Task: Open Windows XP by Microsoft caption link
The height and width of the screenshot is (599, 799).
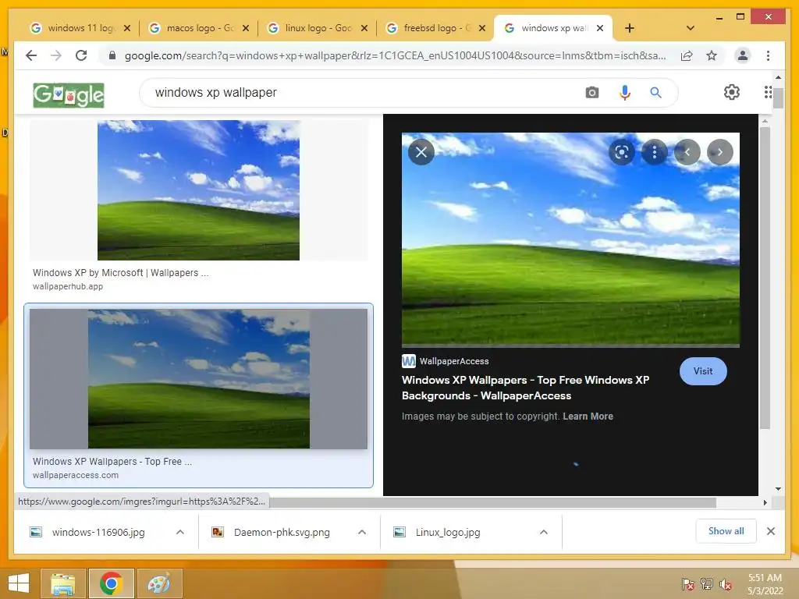Action: 121,272
